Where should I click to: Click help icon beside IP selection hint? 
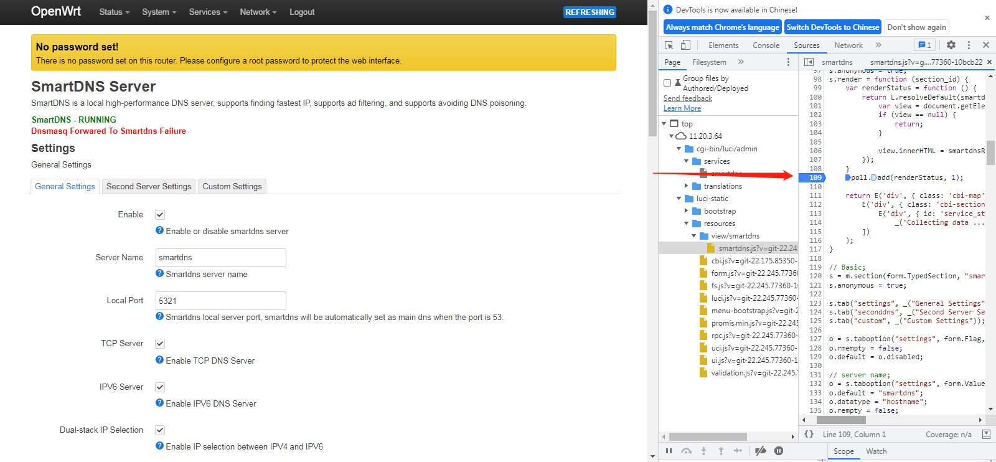click(160, 446)
